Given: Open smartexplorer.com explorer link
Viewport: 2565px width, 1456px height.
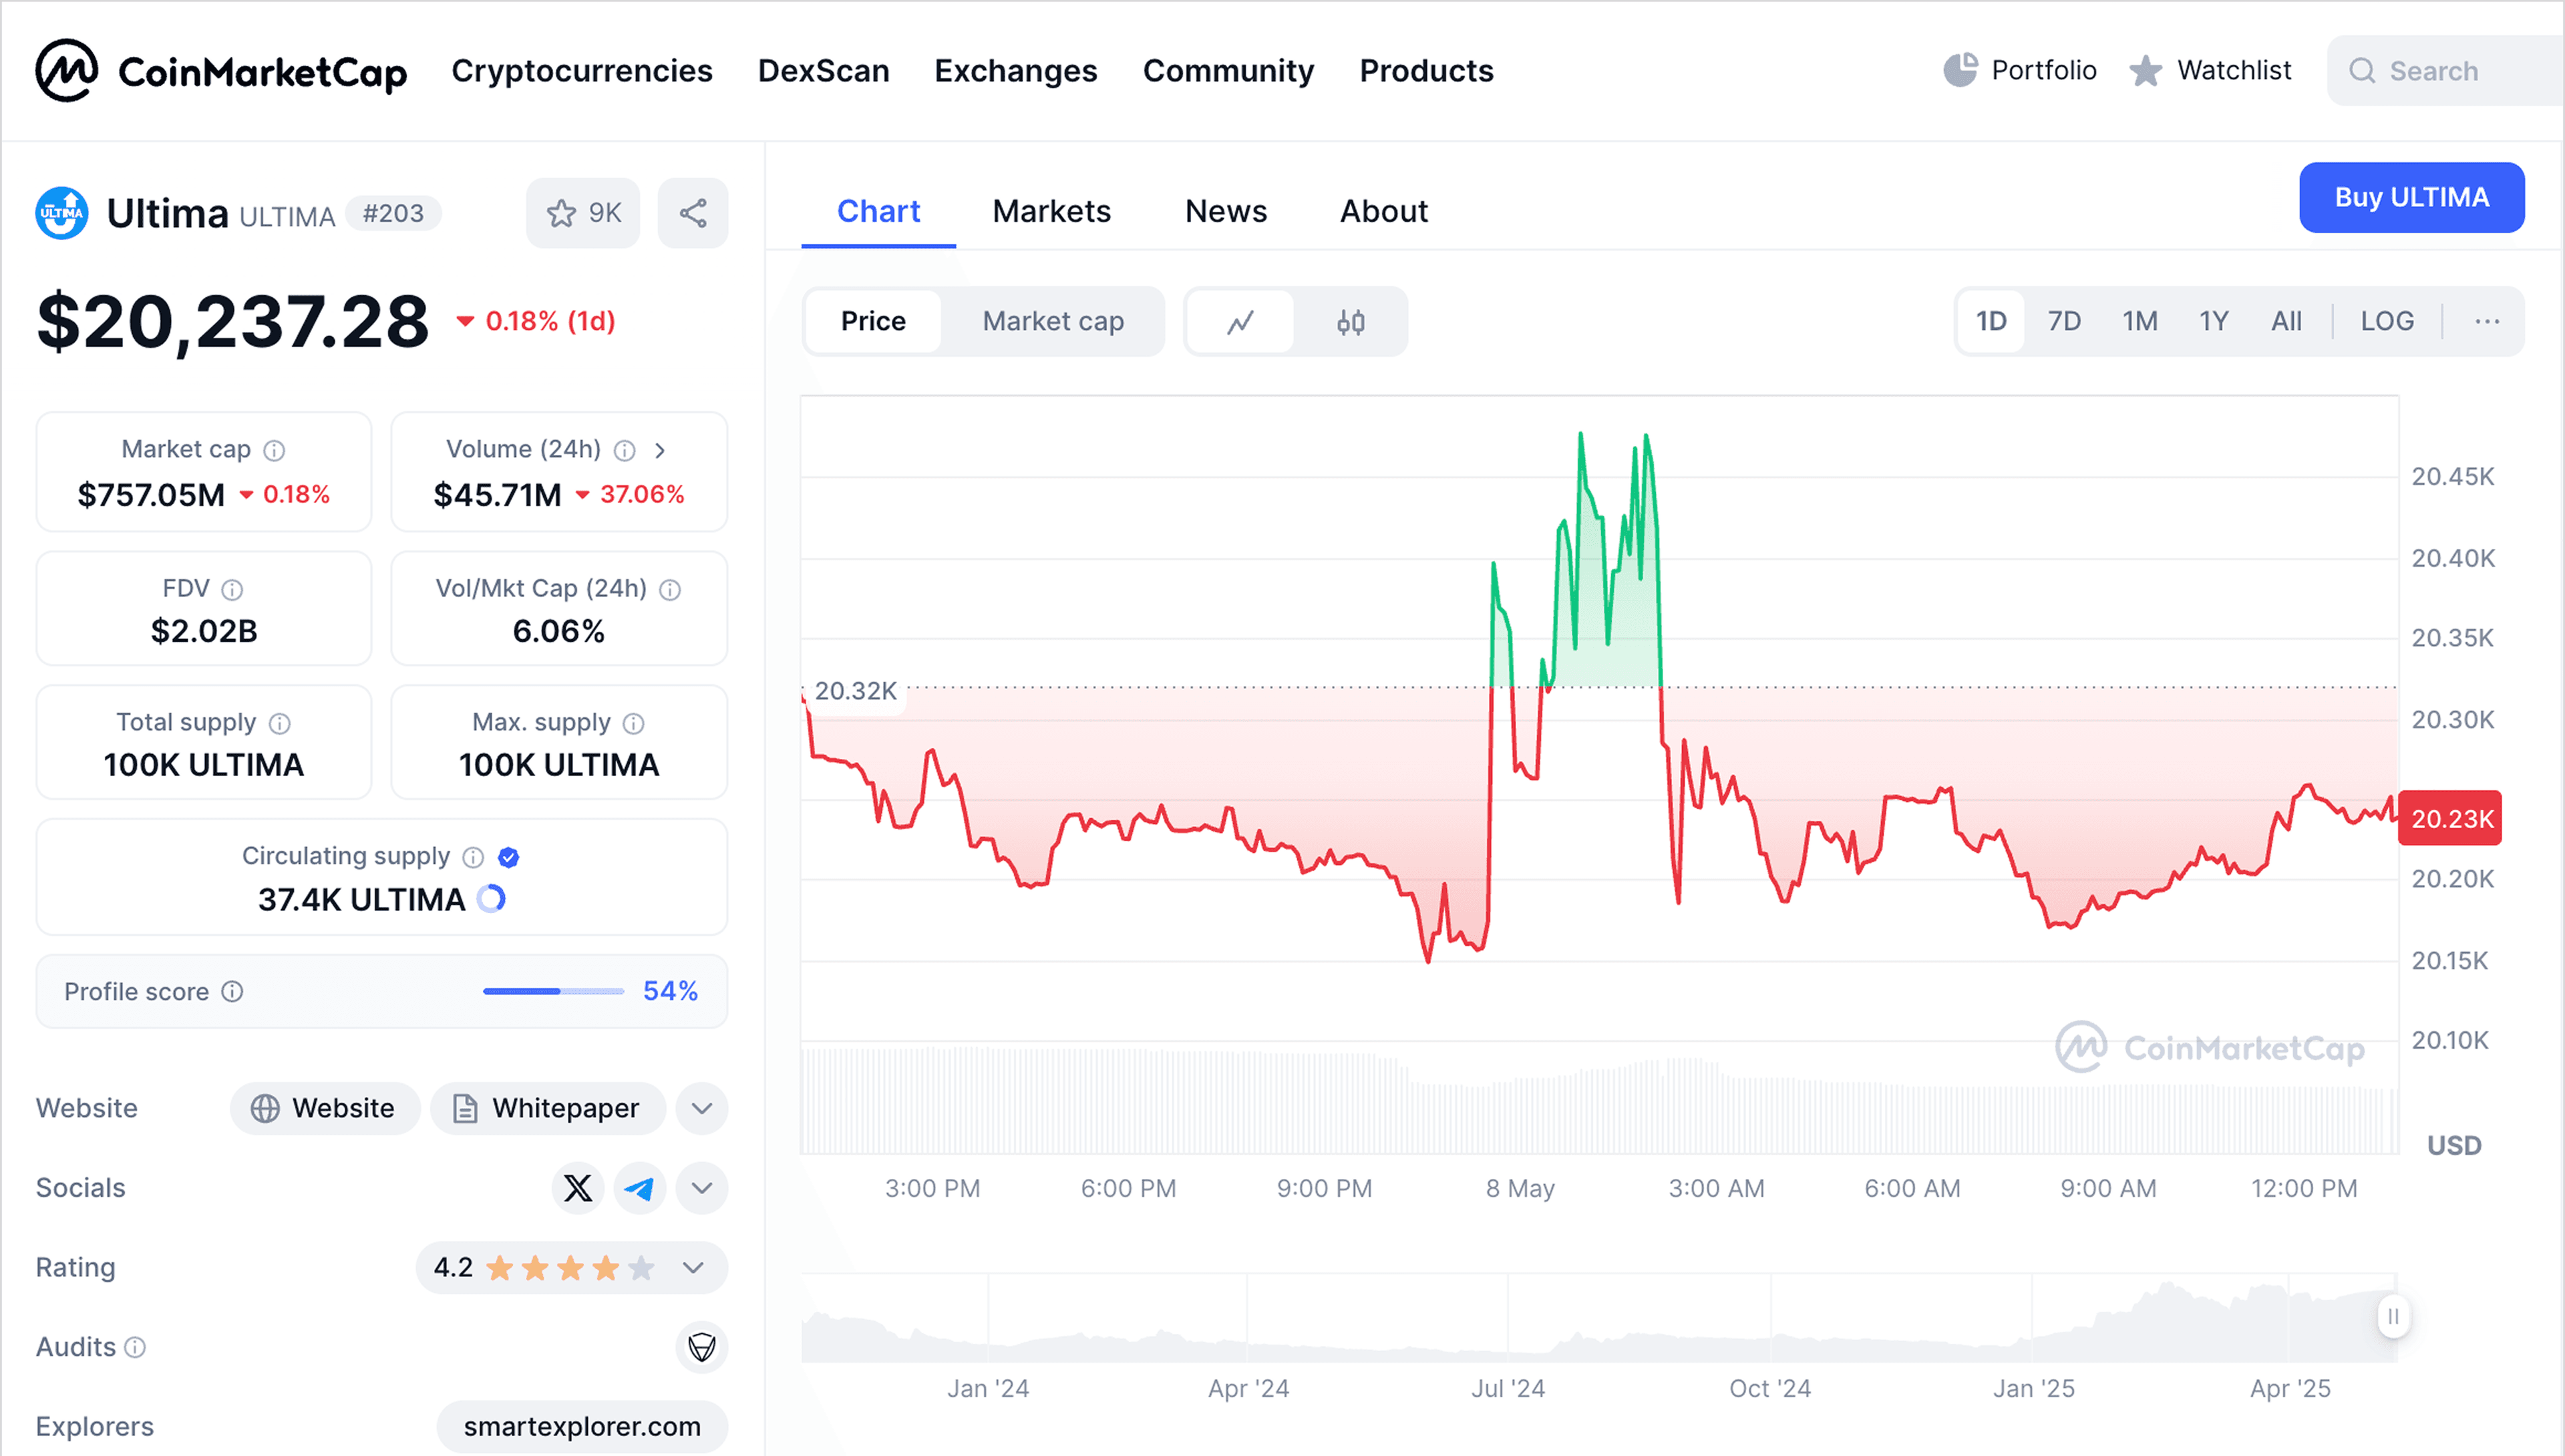Looking at the screenshot, I should (582, 1426).
